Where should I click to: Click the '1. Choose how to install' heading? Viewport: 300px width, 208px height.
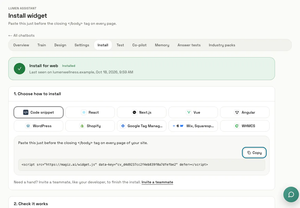37,94
